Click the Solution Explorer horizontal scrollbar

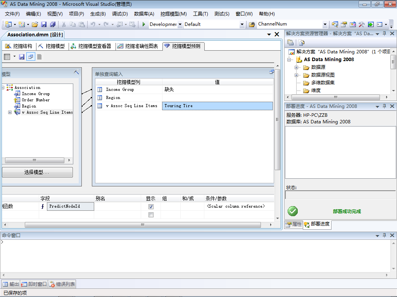336,97
